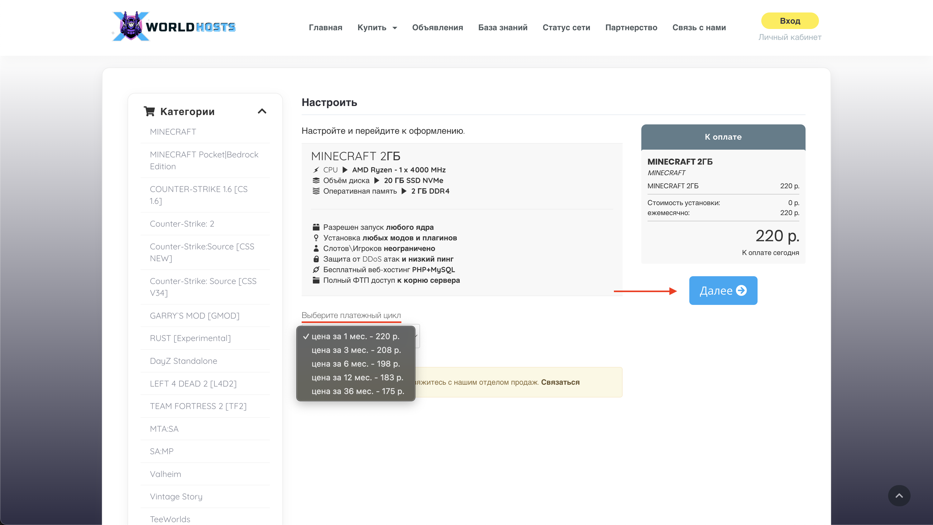Click the Оперативная память memory icon
The width and height of the screenshot is (933, 525).
(316, 191)
